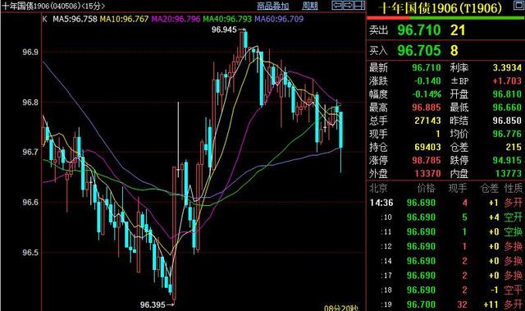Click the K indicator label
525x311 pixels.
[45, 19]
